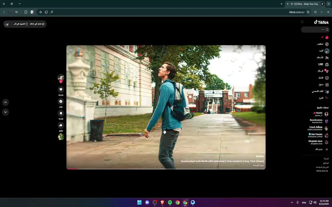Image resolution: width=332 pixels, height=207 pixels.
Task: Open the More three-dots sidebar item
Action: [x=327, y=98]
